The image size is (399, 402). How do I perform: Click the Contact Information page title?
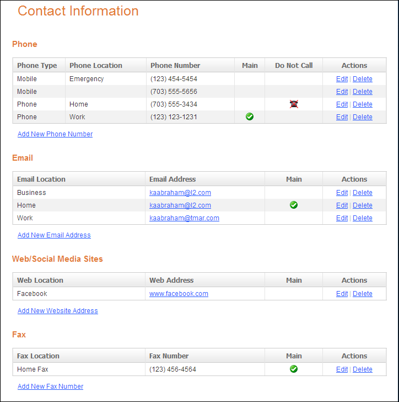78,11
